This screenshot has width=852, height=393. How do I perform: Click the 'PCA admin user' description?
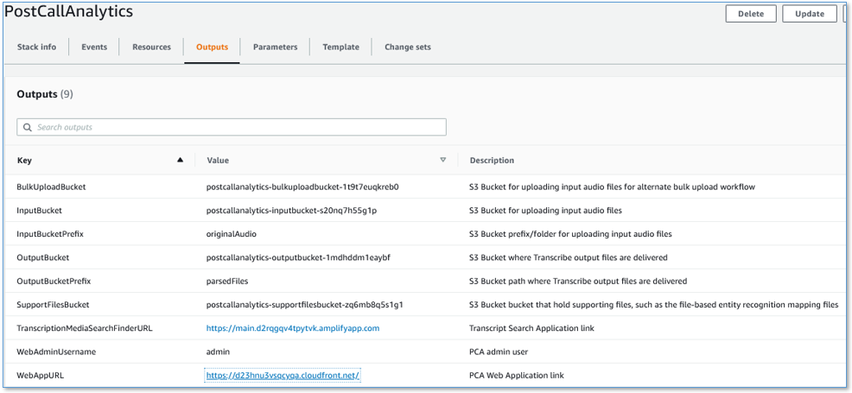tap(499, 352)
